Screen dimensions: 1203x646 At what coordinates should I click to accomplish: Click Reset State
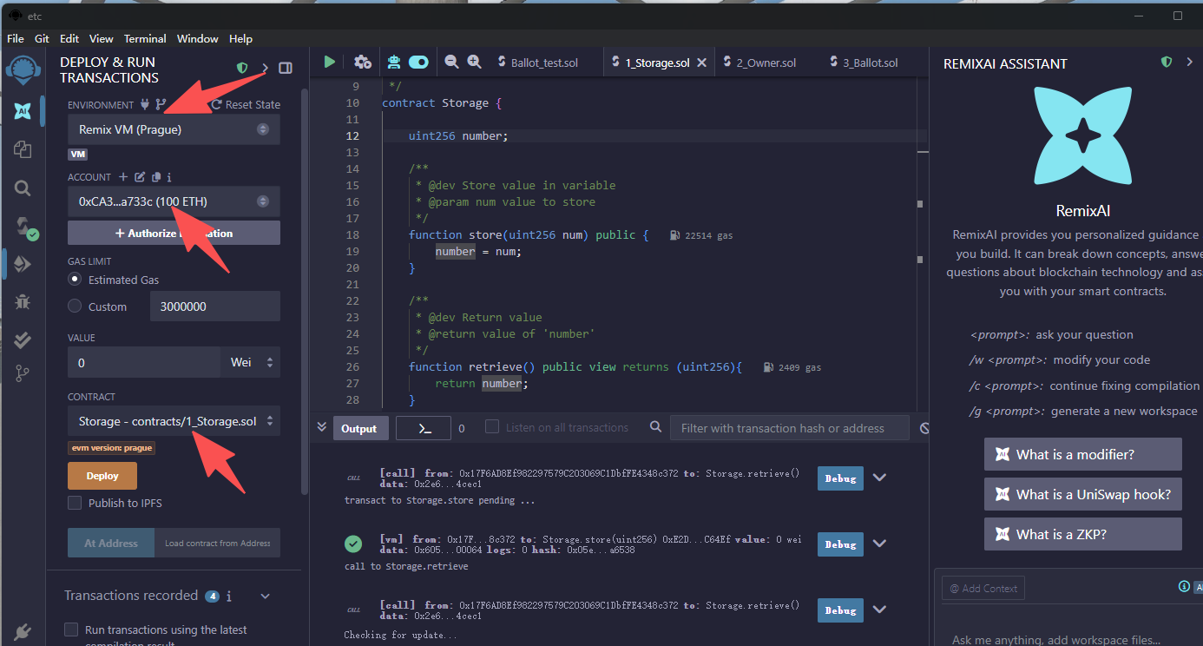(x=246, y=104)
